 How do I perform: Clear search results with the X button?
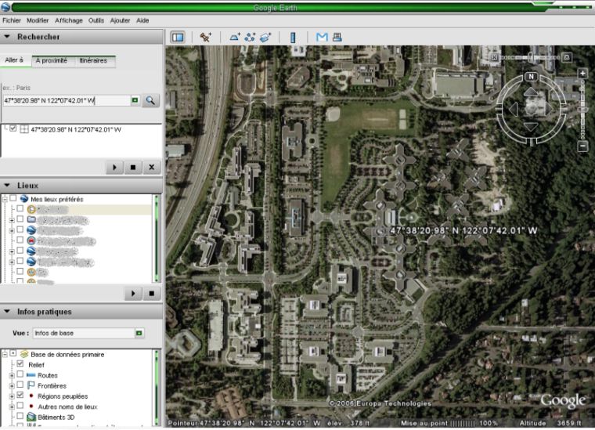pos(151,167)
